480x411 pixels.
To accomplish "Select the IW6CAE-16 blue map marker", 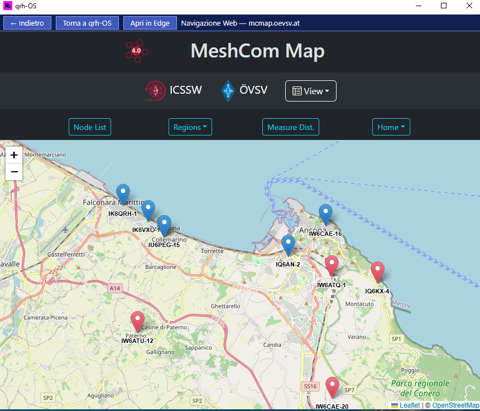I will (x=326, y=215).
